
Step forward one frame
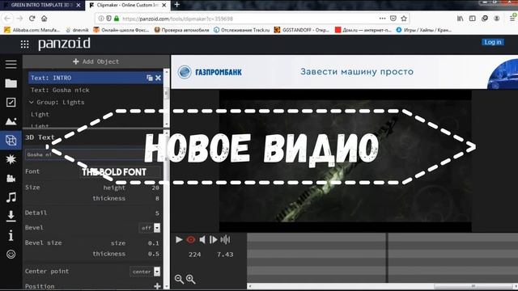pyautogui.click(x=214, y=239)
